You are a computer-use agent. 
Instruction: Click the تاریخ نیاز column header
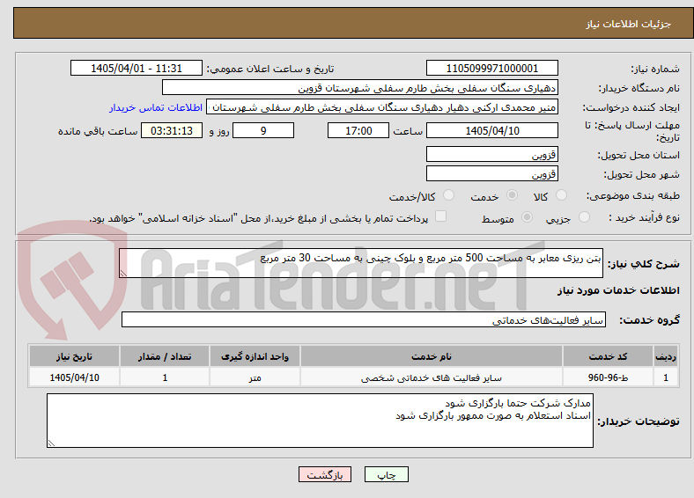point(74,356)
